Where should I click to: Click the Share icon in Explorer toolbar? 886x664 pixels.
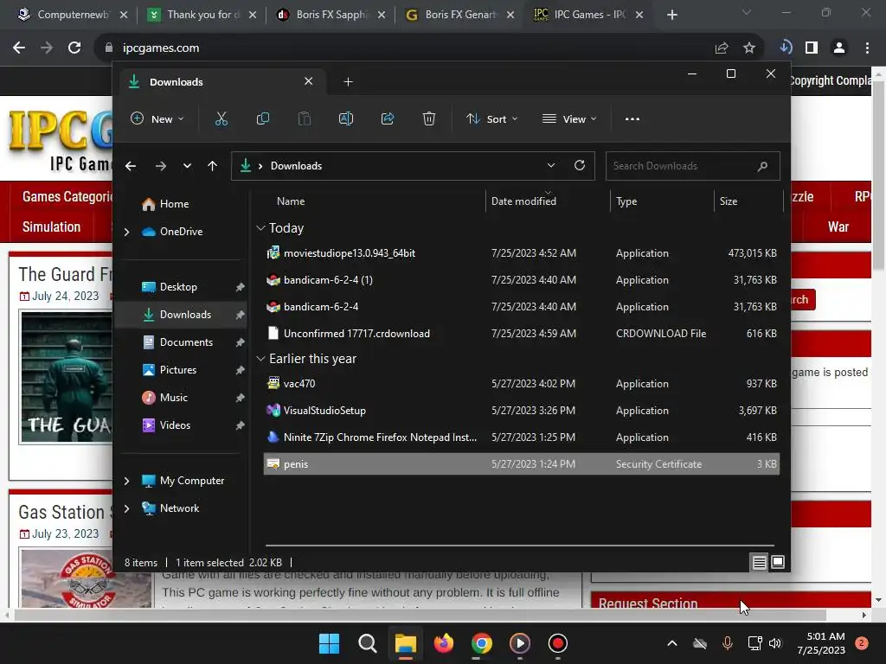pyautogui.click(x=388, y=118)
